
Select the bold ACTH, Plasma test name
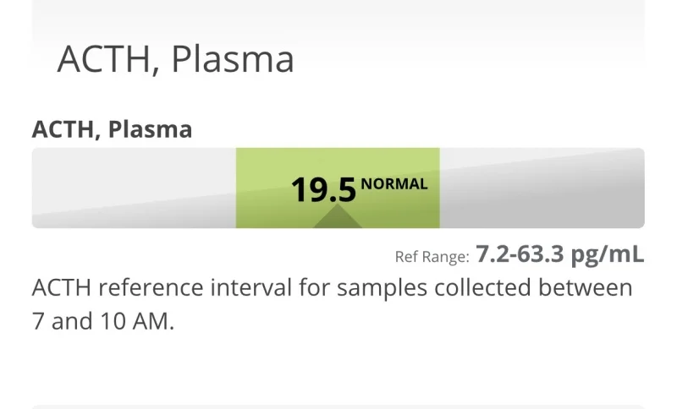coord(112,129)
